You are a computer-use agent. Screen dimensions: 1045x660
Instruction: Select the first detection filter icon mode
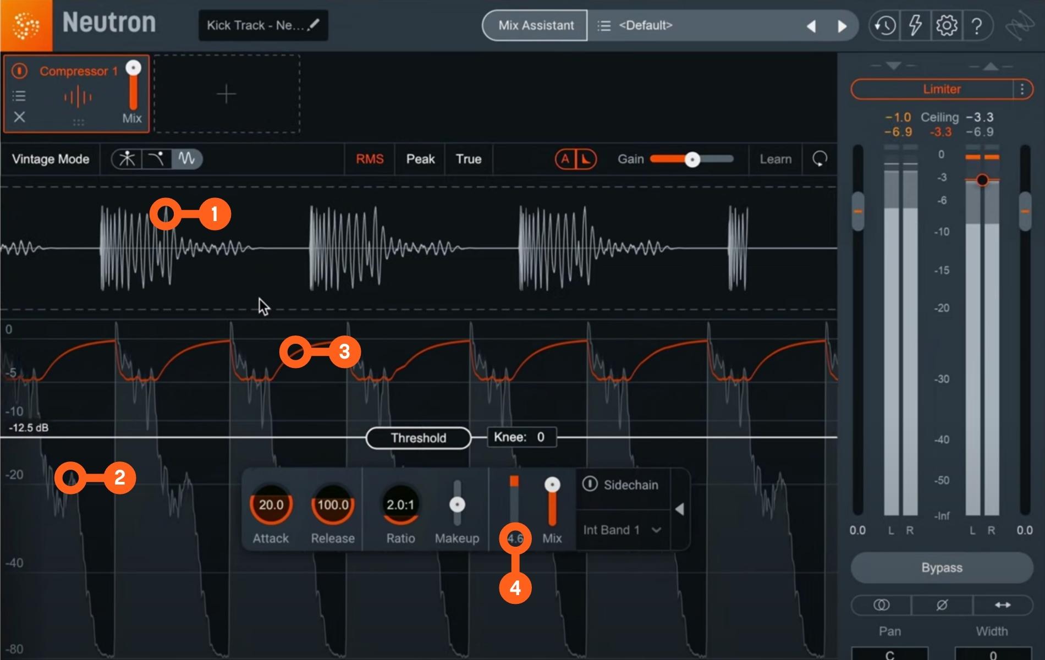(127, 159)
